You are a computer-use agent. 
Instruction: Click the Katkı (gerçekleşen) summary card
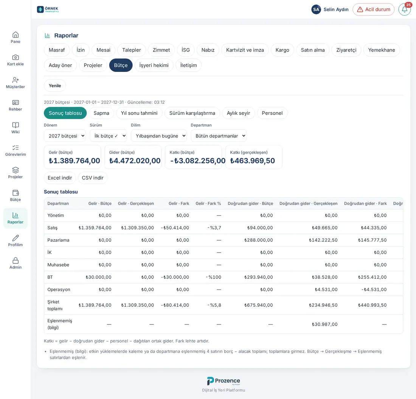coord(254,157)
